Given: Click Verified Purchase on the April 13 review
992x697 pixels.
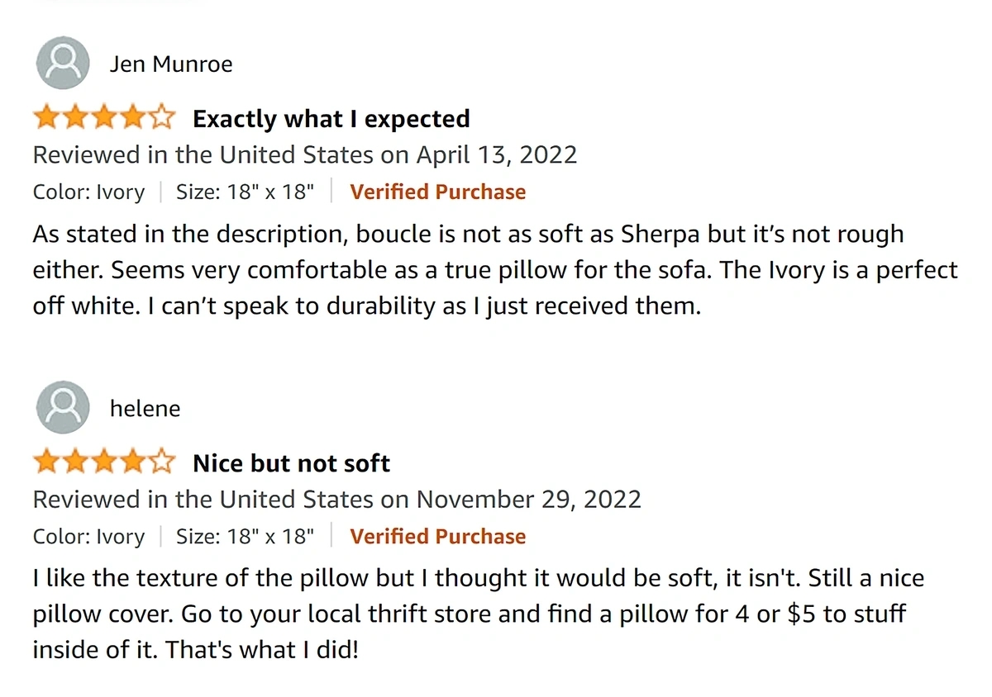Looking at the screenshot, I should click(x=437, y=192).
